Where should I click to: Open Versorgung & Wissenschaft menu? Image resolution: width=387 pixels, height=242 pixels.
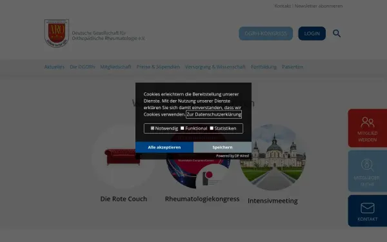(215, 66)
